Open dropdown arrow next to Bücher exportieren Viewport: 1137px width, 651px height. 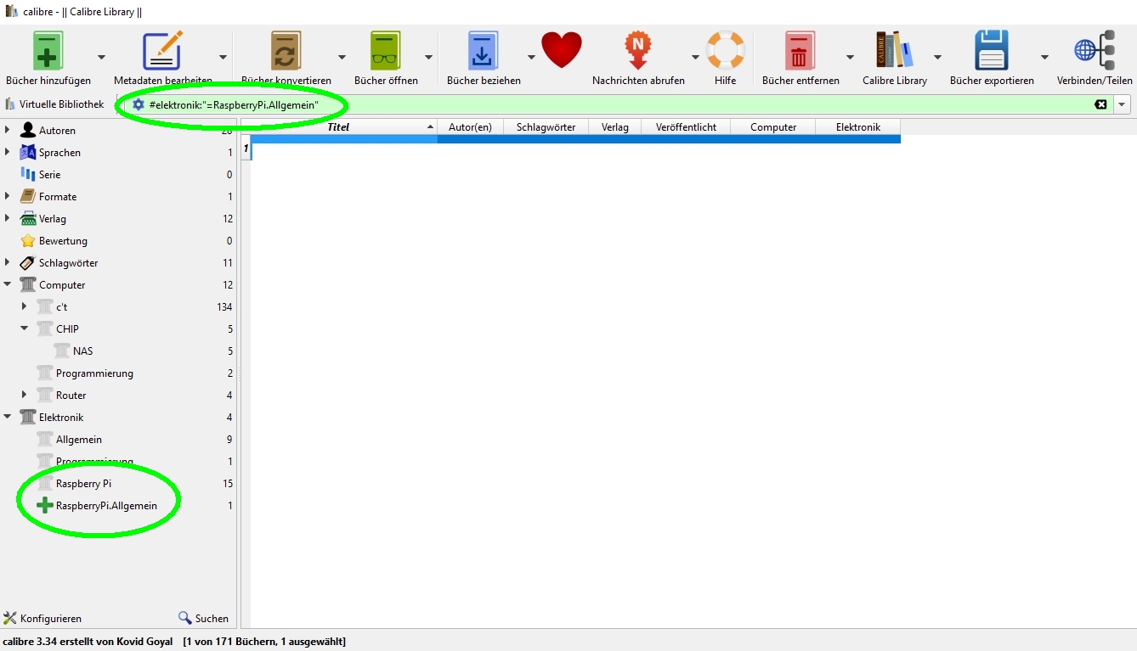click(1044, 57)
